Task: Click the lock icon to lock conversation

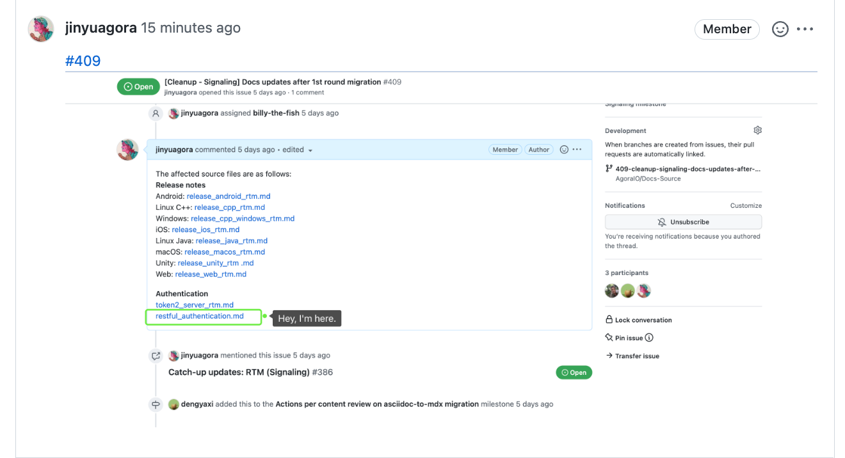Action: [609, 319]
